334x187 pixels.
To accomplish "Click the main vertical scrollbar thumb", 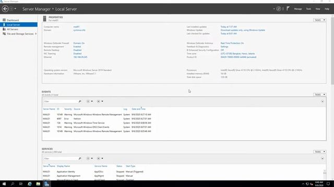I will [332, 51].
